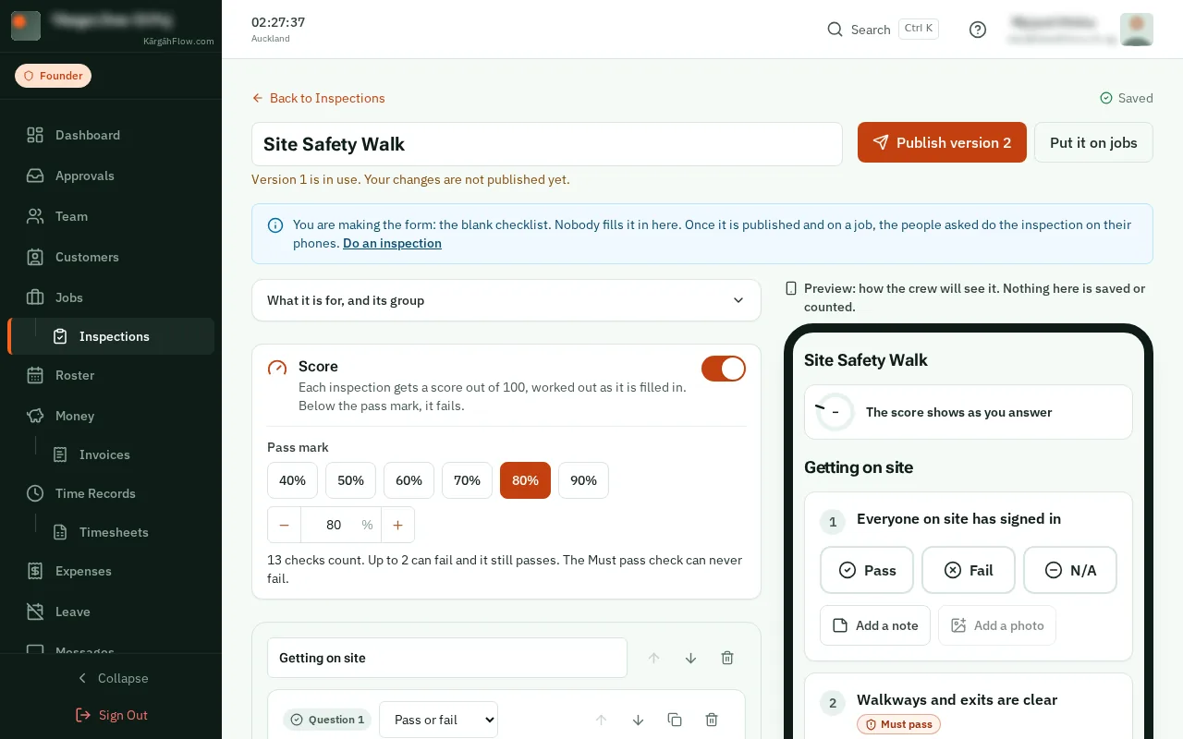This screenshot has height=739, width=1183.
Task: Open Jobs in the sidebar
Action: (111, 297)
